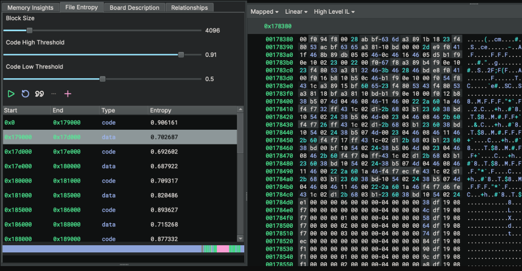Image resolution: width=522 pixels, height=271 pixels.
Task: Click hex address 001784d0
Action: pyautogui.click(x=279, y=202)
